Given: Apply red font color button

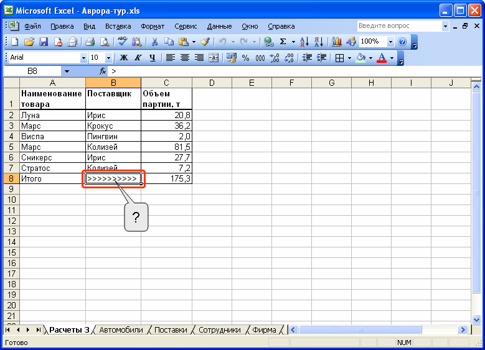Looking at the screenshot, I should [x=382, y=57].
